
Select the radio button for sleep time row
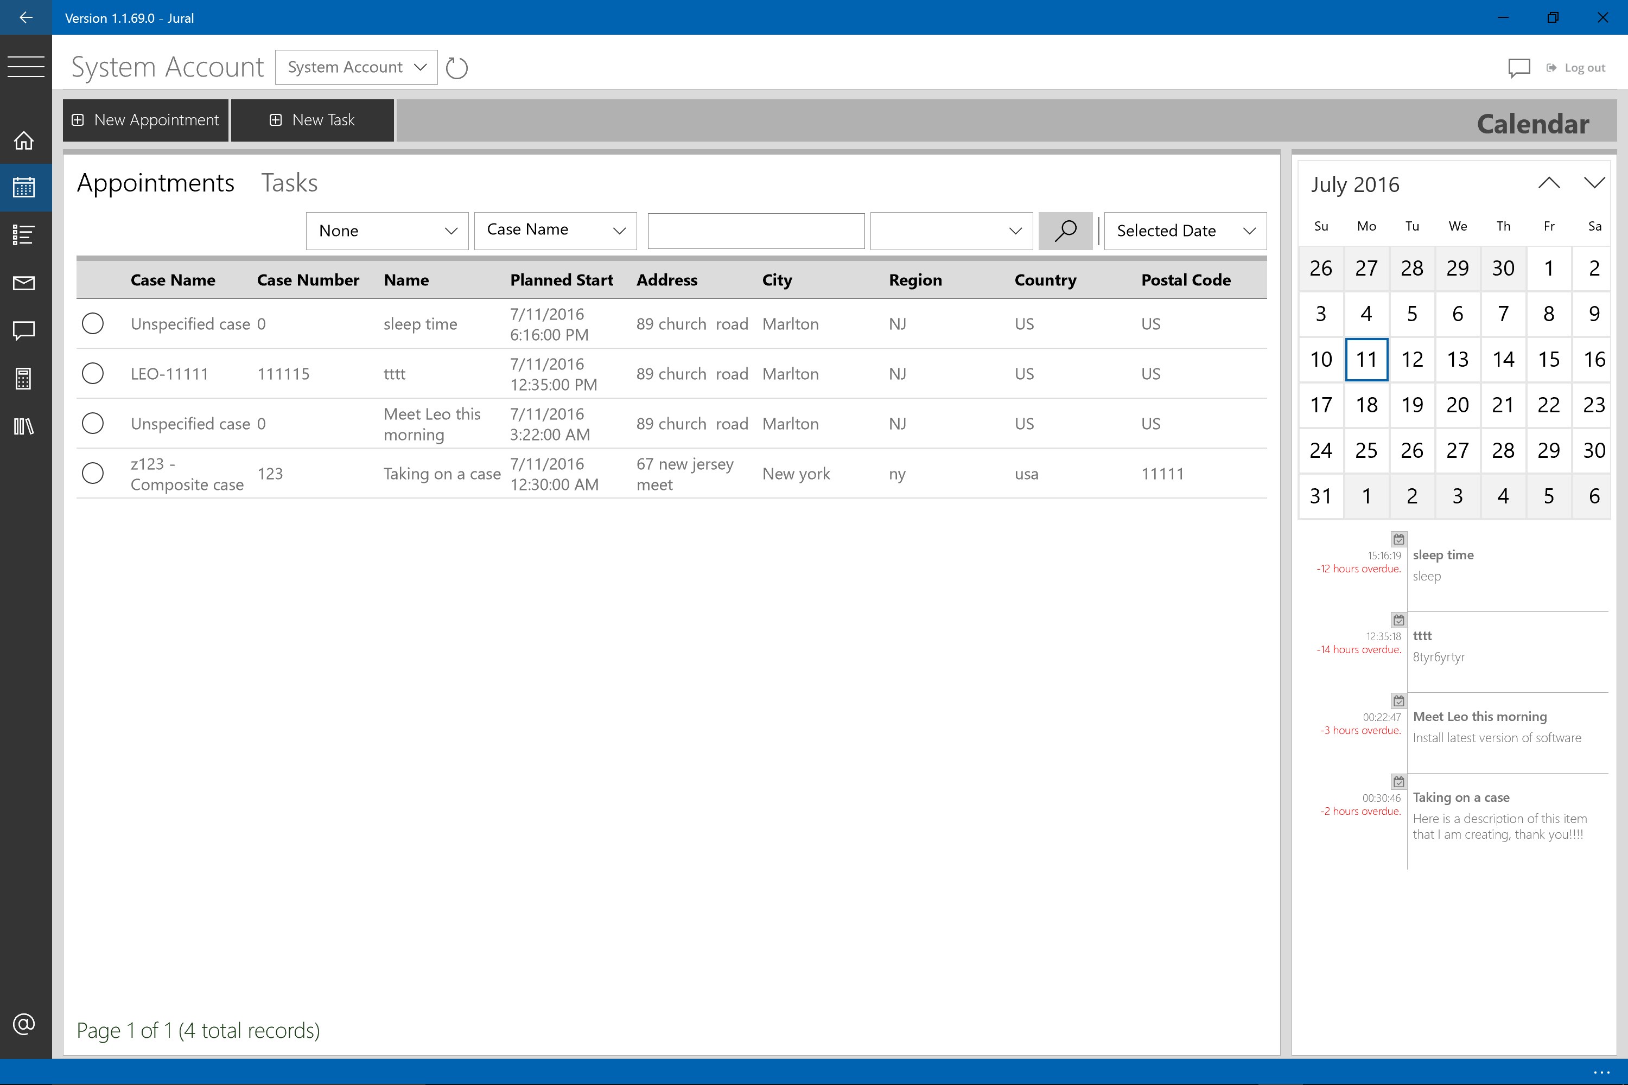click(x=93, y=323)
